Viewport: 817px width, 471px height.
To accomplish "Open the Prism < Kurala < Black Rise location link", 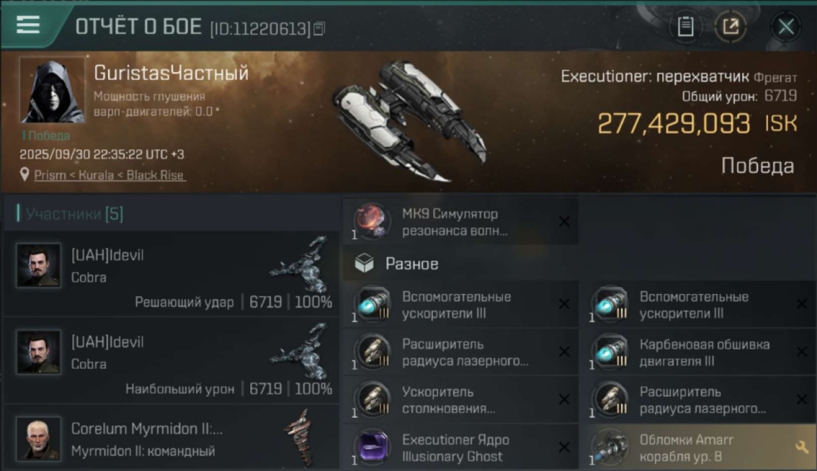I will 109,175.
